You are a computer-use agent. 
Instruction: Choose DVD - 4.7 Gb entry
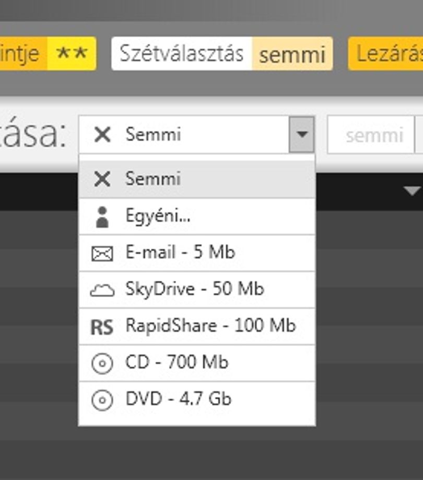click(197, 400)
